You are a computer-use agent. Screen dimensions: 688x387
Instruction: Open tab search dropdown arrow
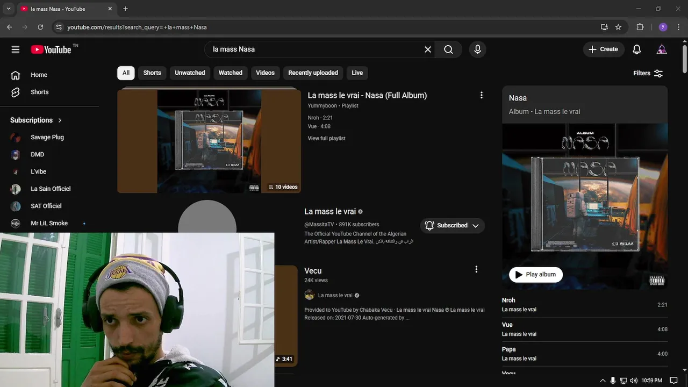tap(8, 9)
